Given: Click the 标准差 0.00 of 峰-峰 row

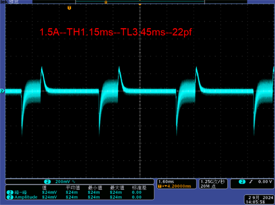Looking at the screenshot, I should pyautogui.click(x=137, y=193).
